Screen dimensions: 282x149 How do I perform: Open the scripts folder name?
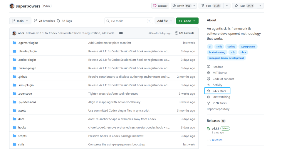(22, 136)
